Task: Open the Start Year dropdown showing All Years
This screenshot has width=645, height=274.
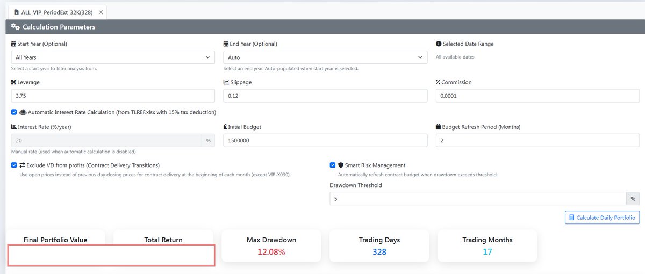Action: tap(113, 57)
